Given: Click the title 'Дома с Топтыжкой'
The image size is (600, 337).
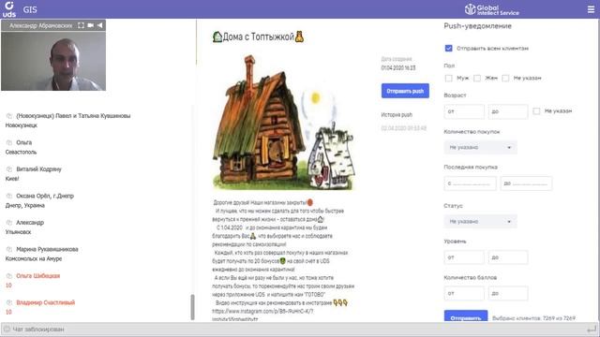Looking at the screenshot, I should (259, 37).
